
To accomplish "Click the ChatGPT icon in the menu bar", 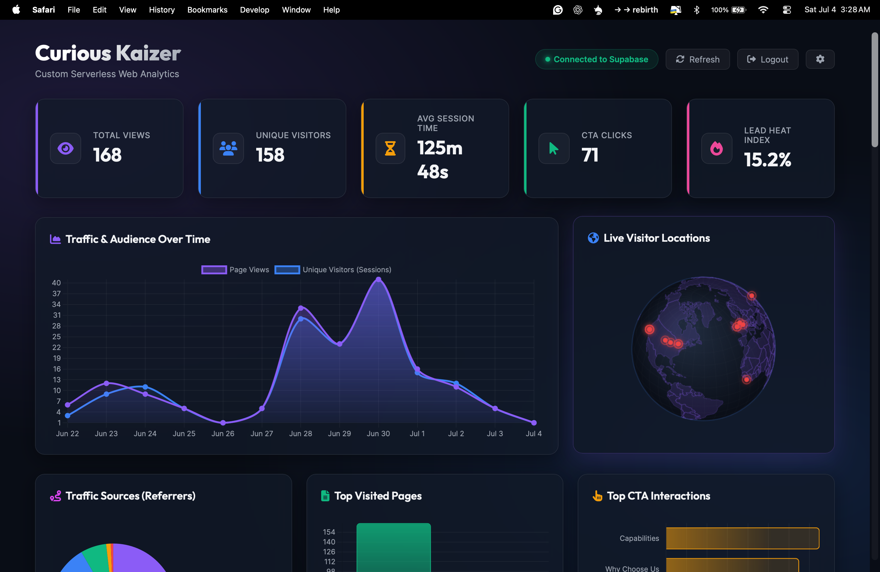I will click(578, 10).
